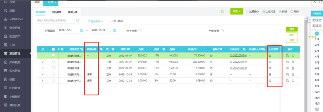Expand period panel with double arrow
The height and width of the screenshot is (112, 323).
click(x=310, y=19)
